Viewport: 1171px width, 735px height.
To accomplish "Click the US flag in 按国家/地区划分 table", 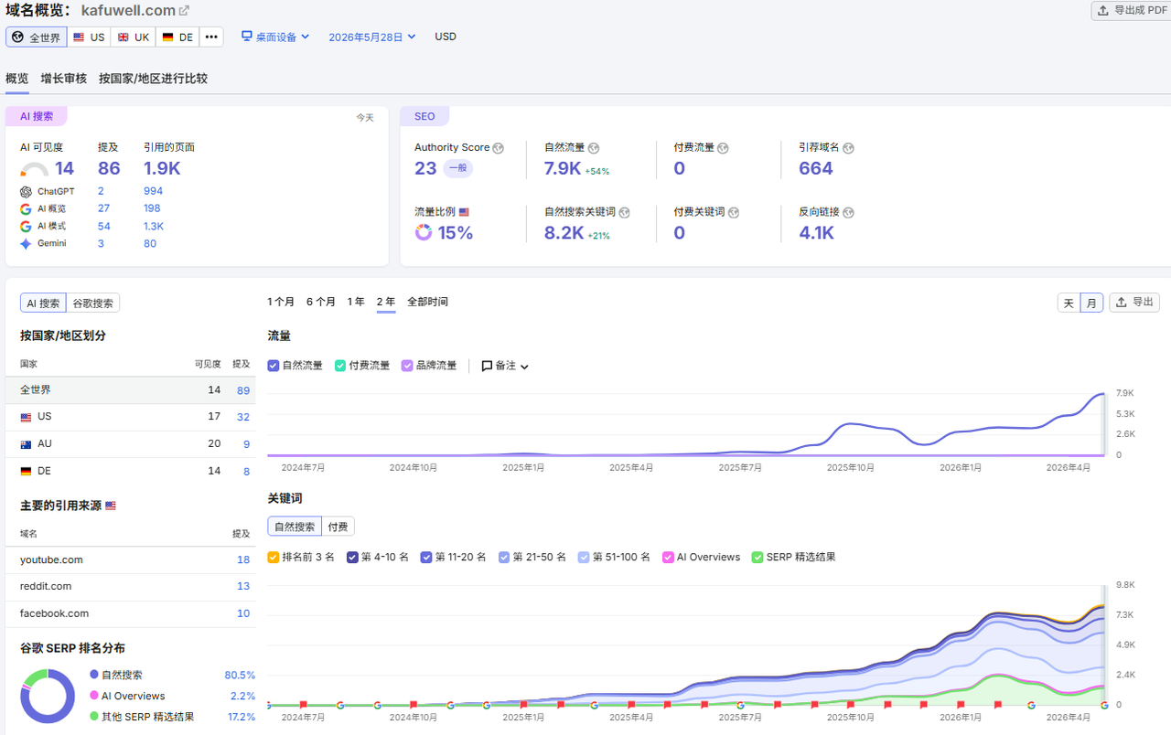I will 26,417.
